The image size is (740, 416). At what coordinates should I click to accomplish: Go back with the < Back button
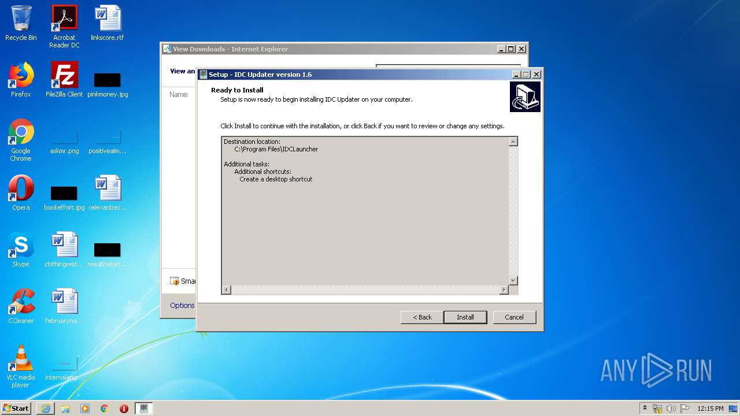[x=422, y=317]
